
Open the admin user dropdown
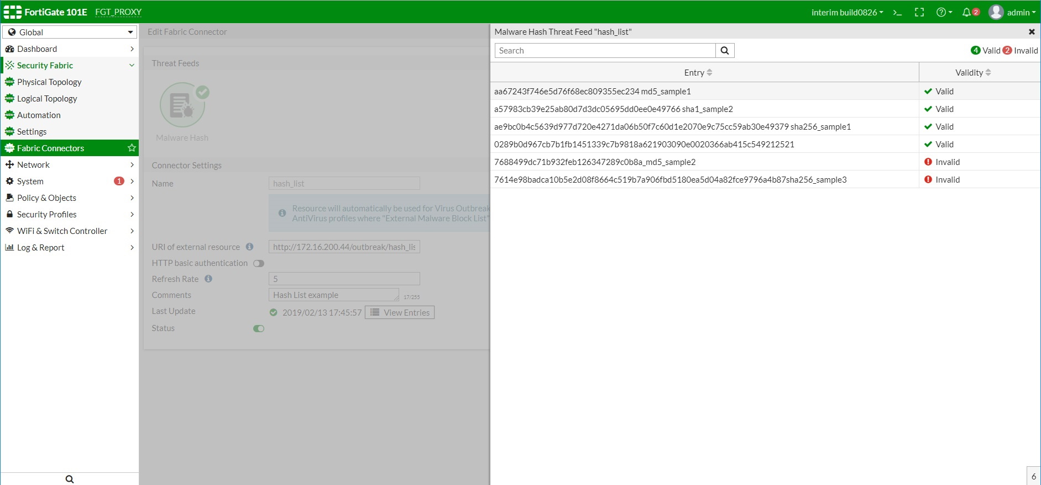(x=1021, y=12)
